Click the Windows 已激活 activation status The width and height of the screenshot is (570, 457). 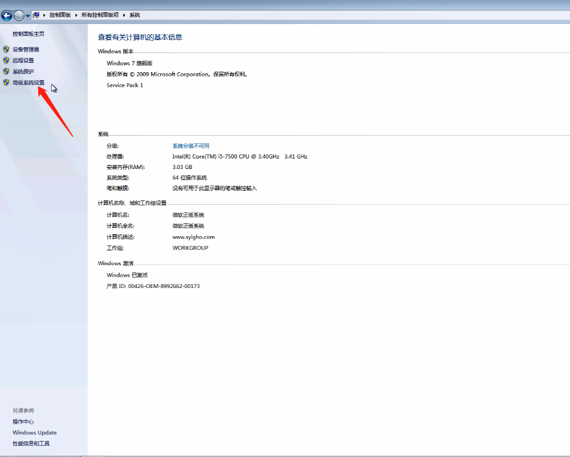pos(127,275)
